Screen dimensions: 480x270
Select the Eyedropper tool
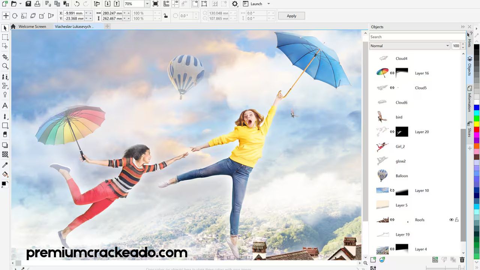point(5,165)
